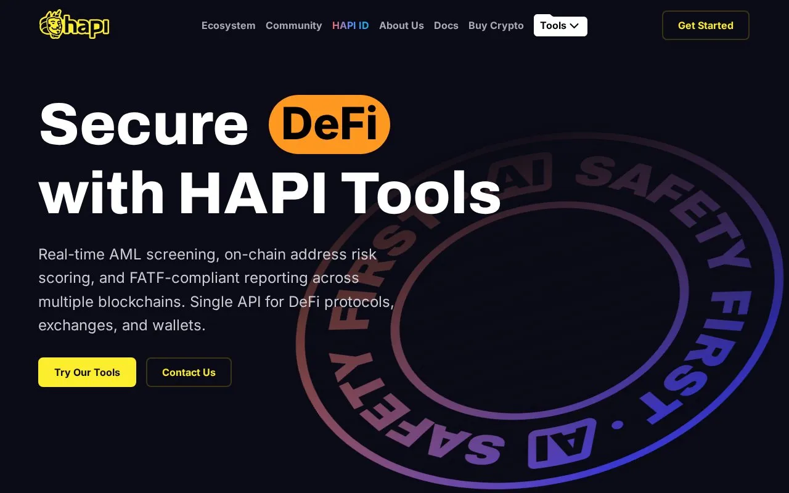789x493 pixels.
Task: Open the Buy Crypto link
Action: [x=496, y=25]
